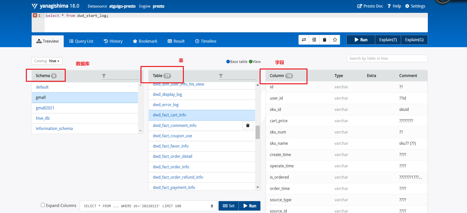
Task: Click the clipboard icon in top toolbar
Action: pyautogui.click(x=325, y=40)
